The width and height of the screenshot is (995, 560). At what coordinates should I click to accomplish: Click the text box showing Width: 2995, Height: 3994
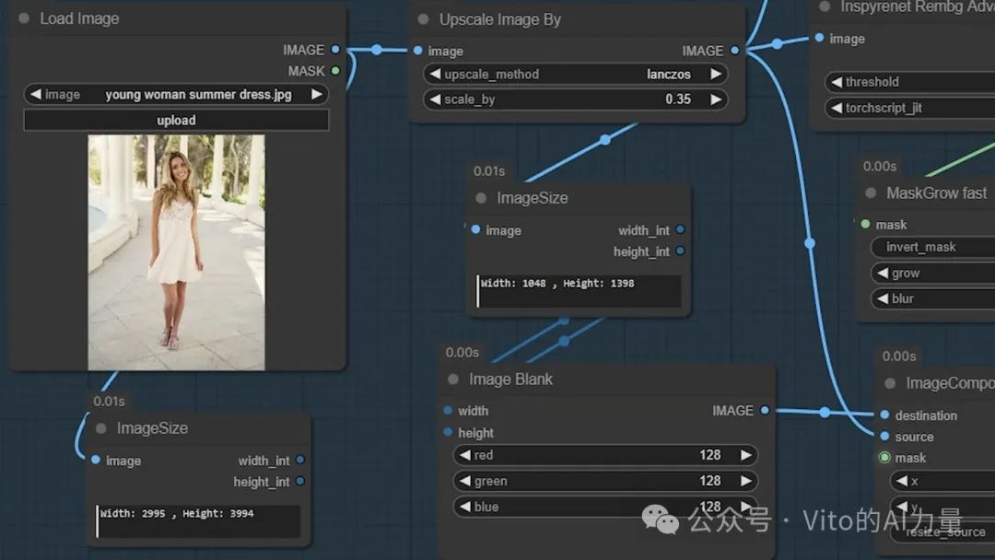coord(198,521)
